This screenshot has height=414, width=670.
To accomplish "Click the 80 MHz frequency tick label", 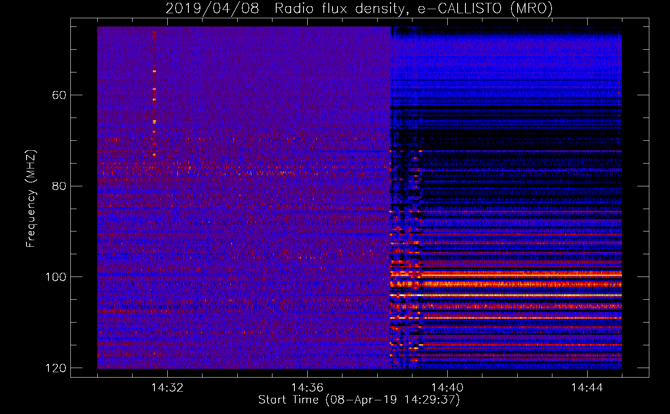I will click(x=59, y=186).
